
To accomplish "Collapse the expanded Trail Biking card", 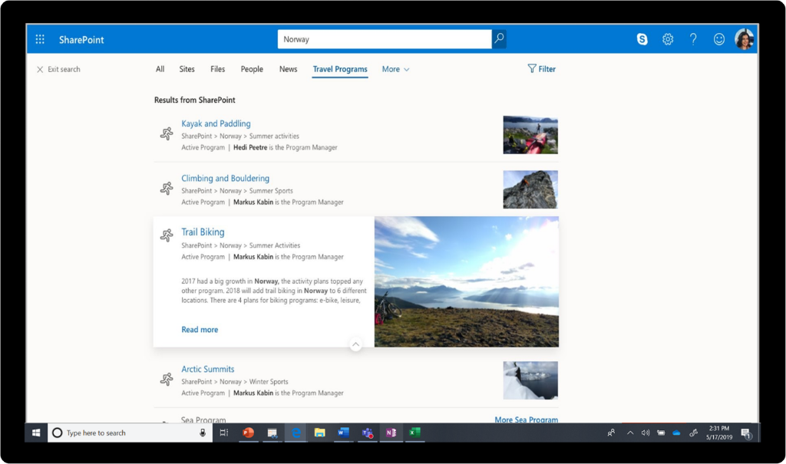I will click(355, 345).
